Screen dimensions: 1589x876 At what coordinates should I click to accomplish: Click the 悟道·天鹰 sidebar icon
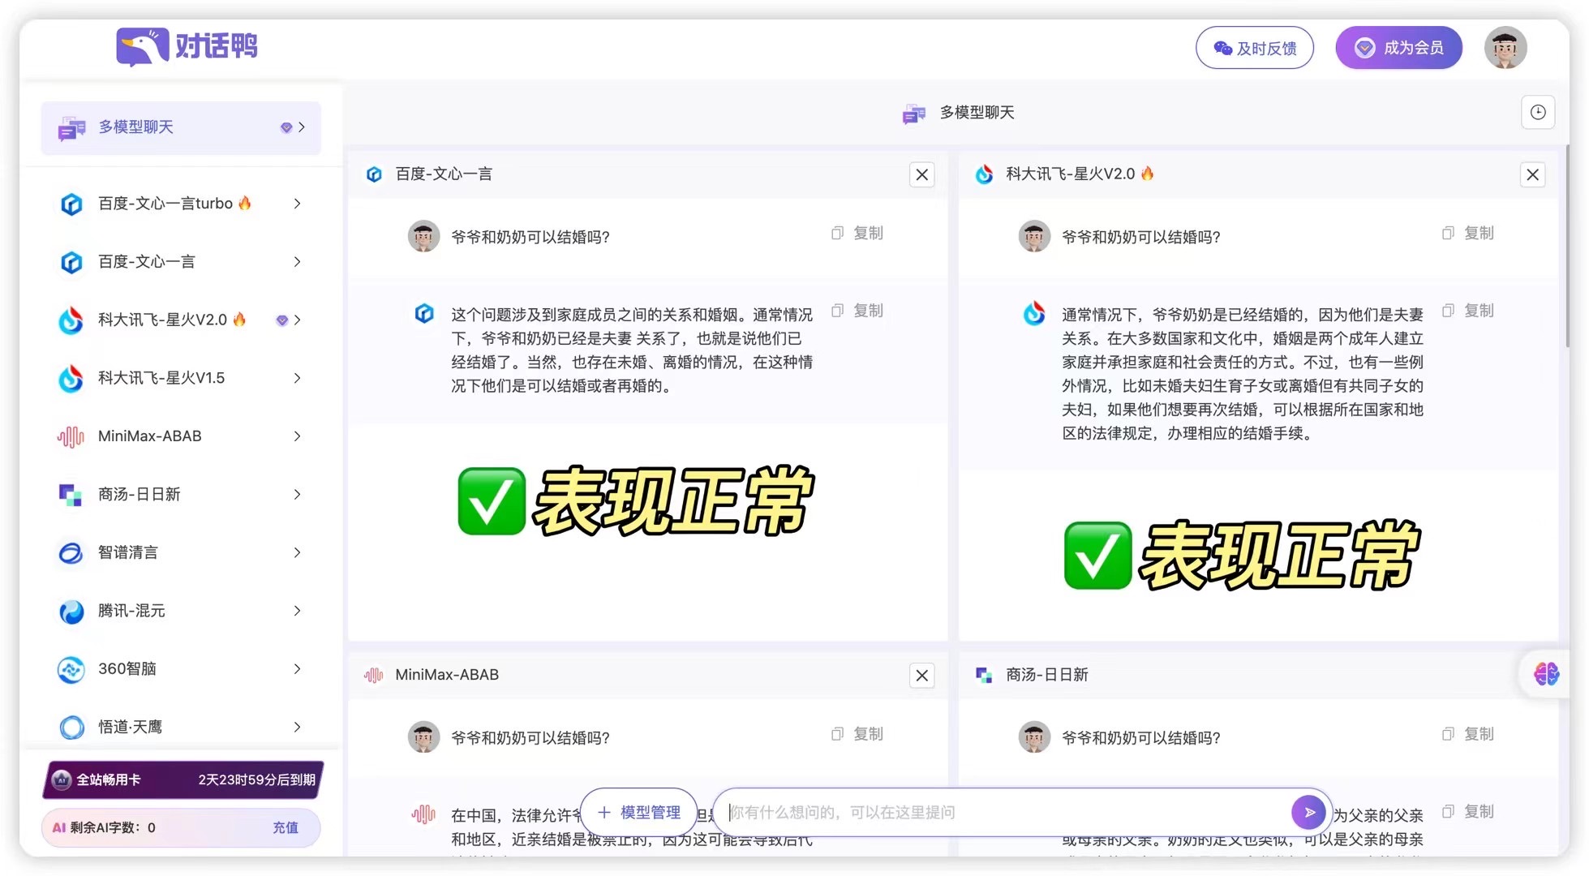[71, 728]
